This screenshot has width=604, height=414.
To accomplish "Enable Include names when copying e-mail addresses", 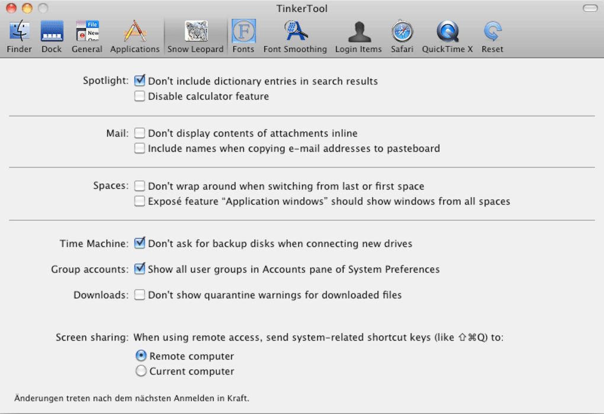I will 139,148.
